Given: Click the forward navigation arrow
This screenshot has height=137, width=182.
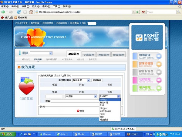Looking at the screenshot, I should coord(11,12).
